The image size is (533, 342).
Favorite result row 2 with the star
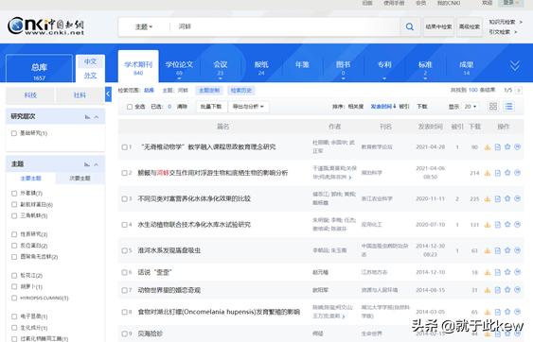pyautogui.click(x=507, y=173)
